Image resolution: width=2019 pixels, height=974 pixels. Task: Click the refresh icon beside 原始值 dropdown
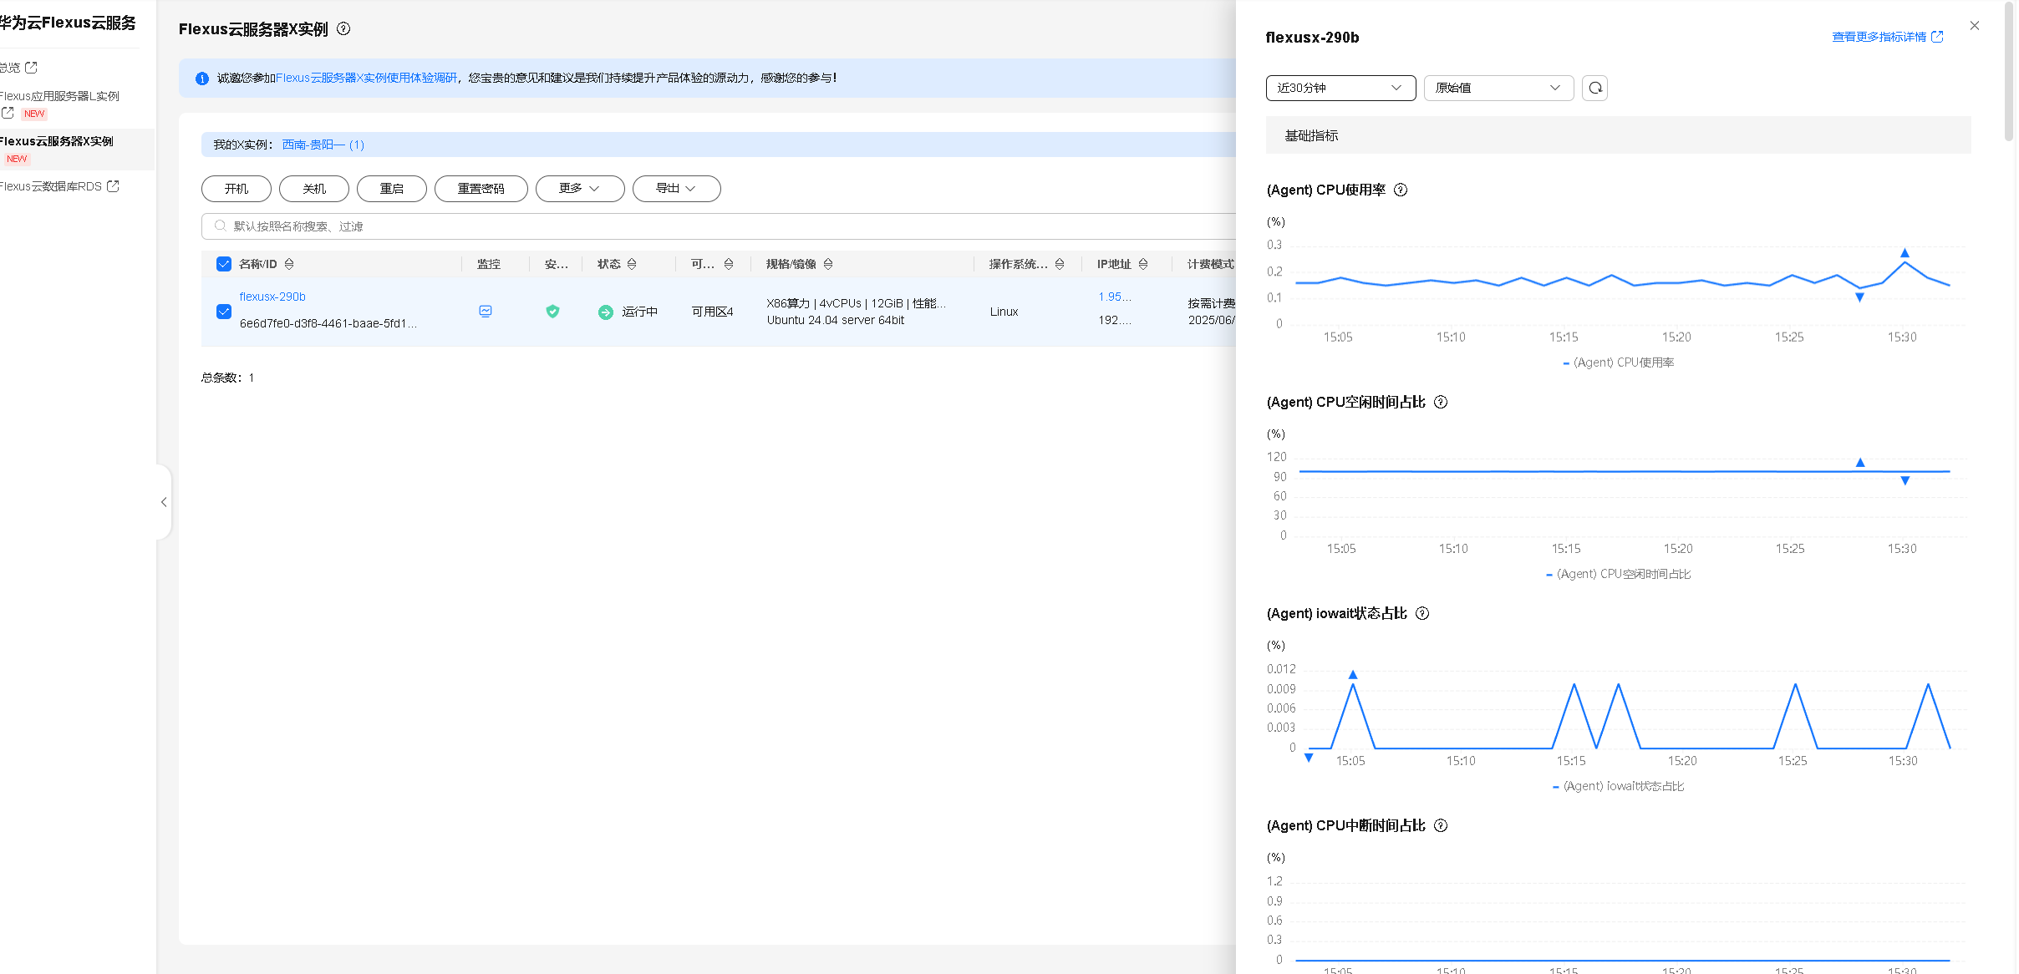(x=1595, y=88)
